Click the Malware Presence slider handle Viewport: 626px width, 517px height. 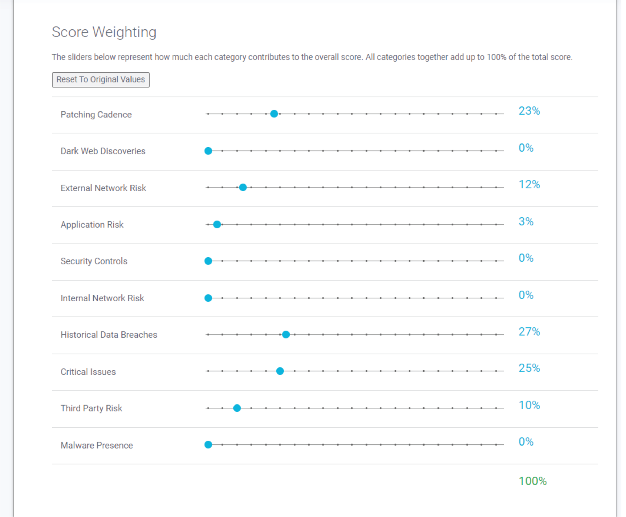point(208,445)
